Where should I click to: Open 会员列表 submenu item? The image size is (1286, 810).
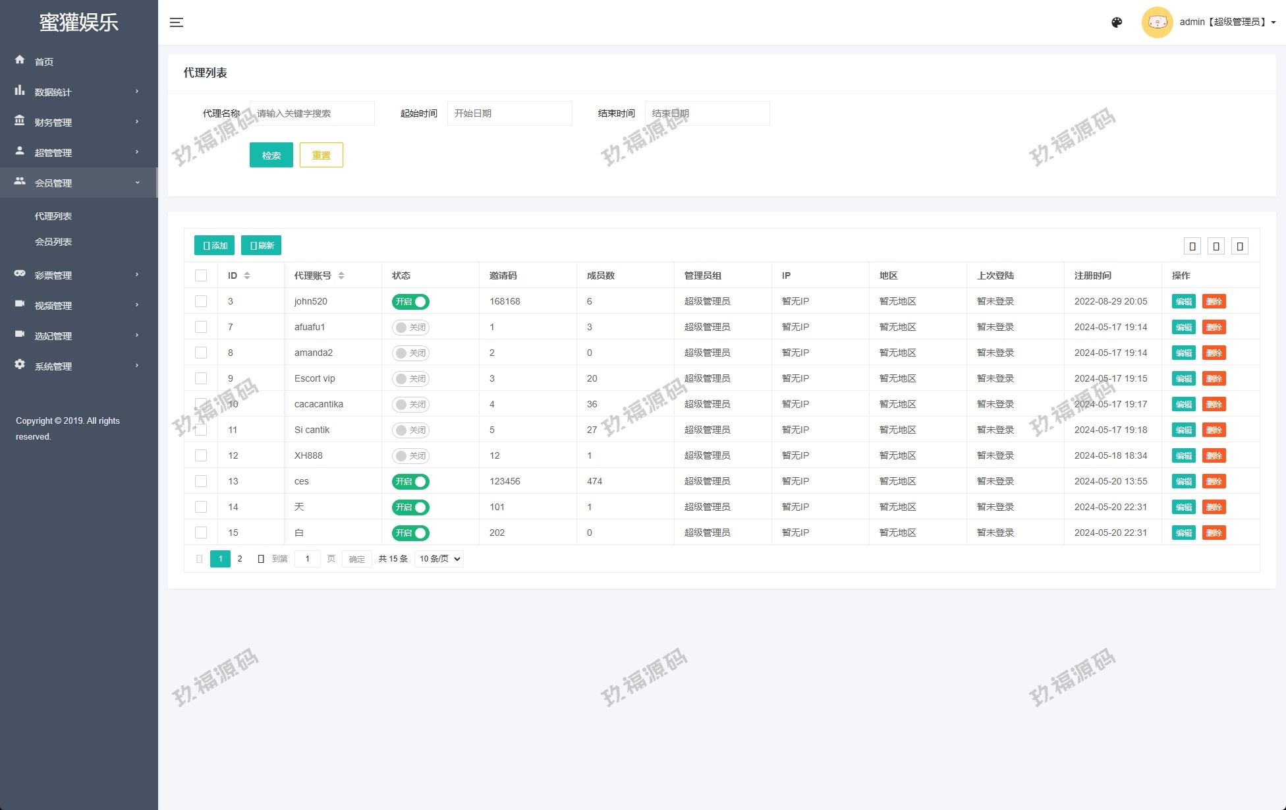point(53,242)
